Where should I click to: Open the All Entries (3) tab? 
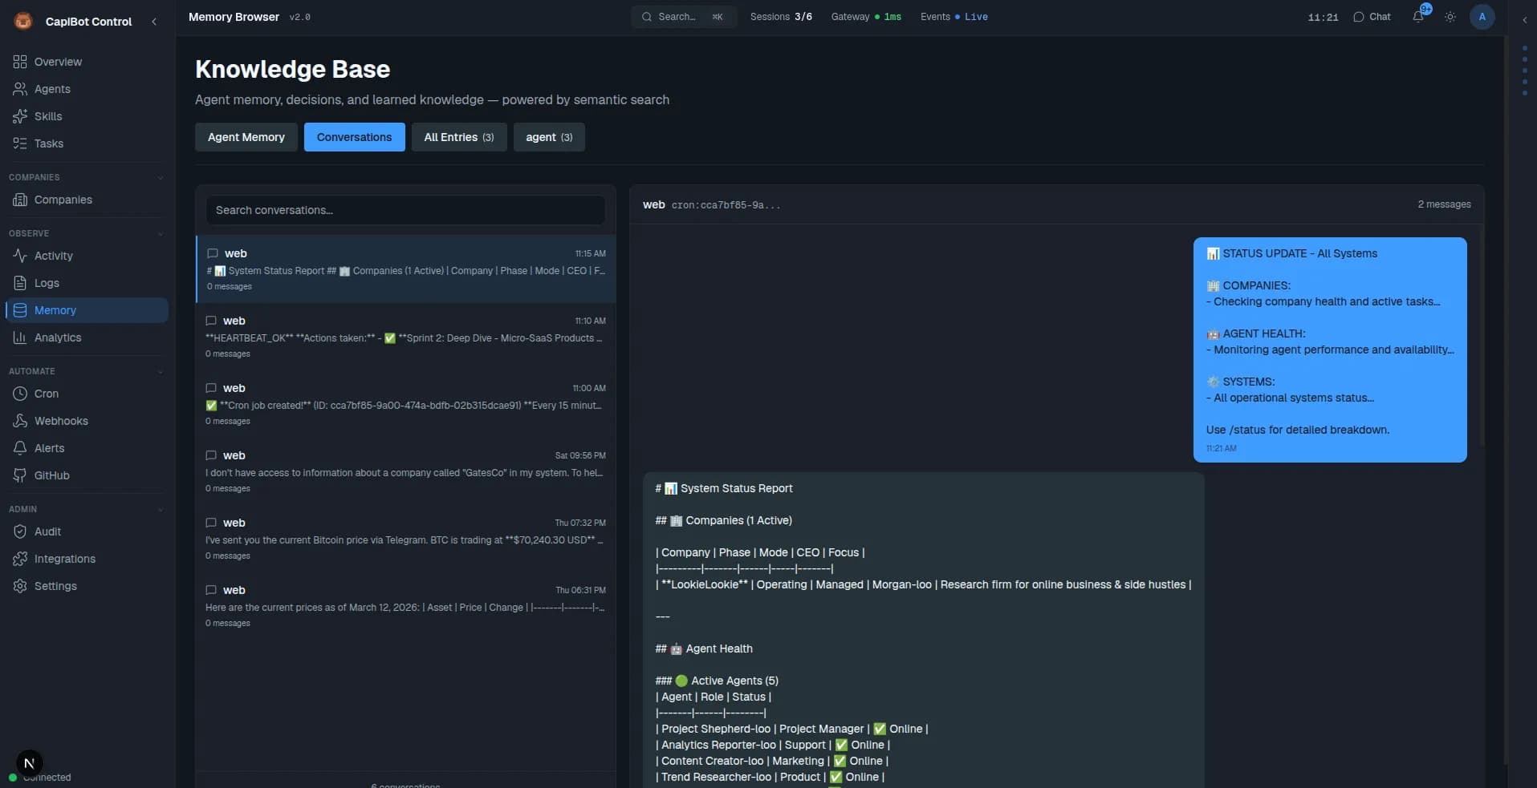click(x=459, y=137)
